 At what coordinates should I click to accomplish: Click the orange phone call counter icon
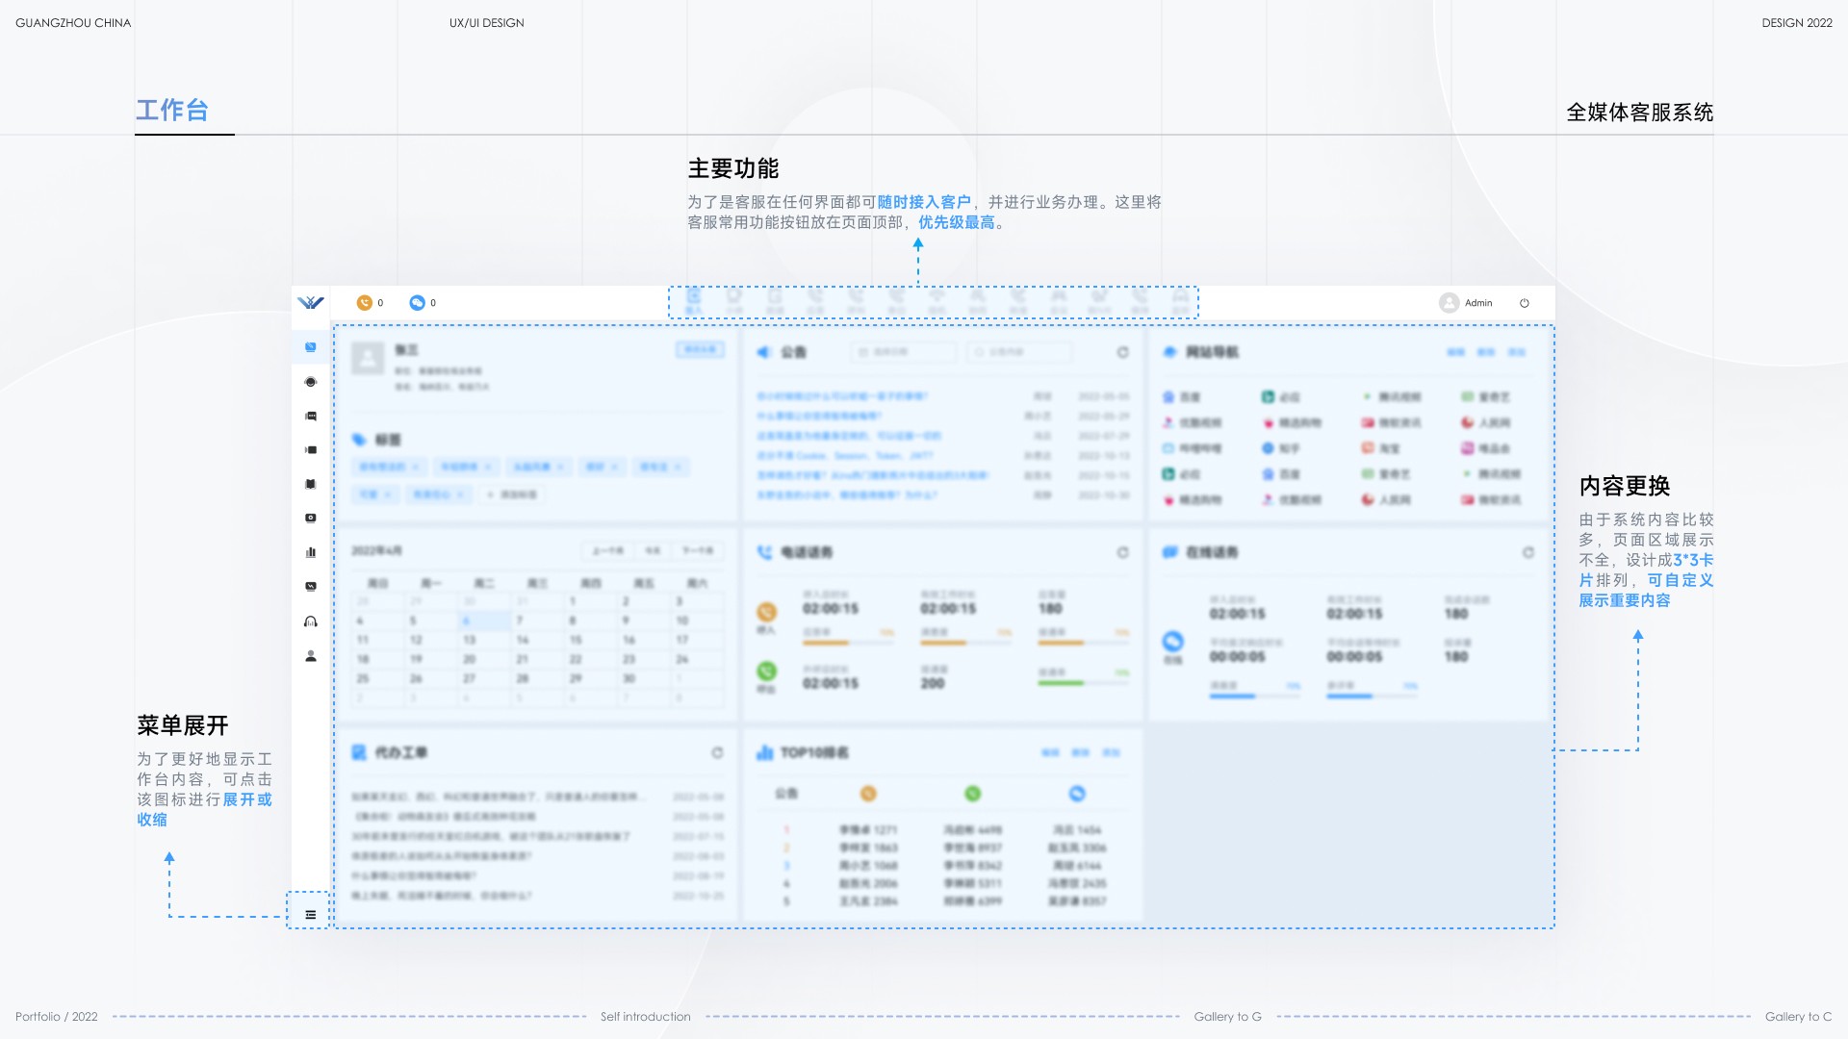click(364, 303)
